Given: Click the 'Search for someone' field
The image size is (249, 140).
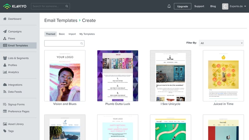Looking at the screenshot, I should (48, 6).
